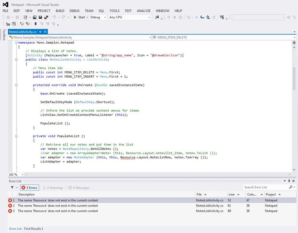Image resolution: width=298 pixels, height=233 pixels.
Task: Click the Undo arrow icon
Action: (x=54, y=17)
